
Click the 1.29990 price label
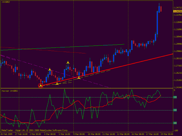coord(178,44)
